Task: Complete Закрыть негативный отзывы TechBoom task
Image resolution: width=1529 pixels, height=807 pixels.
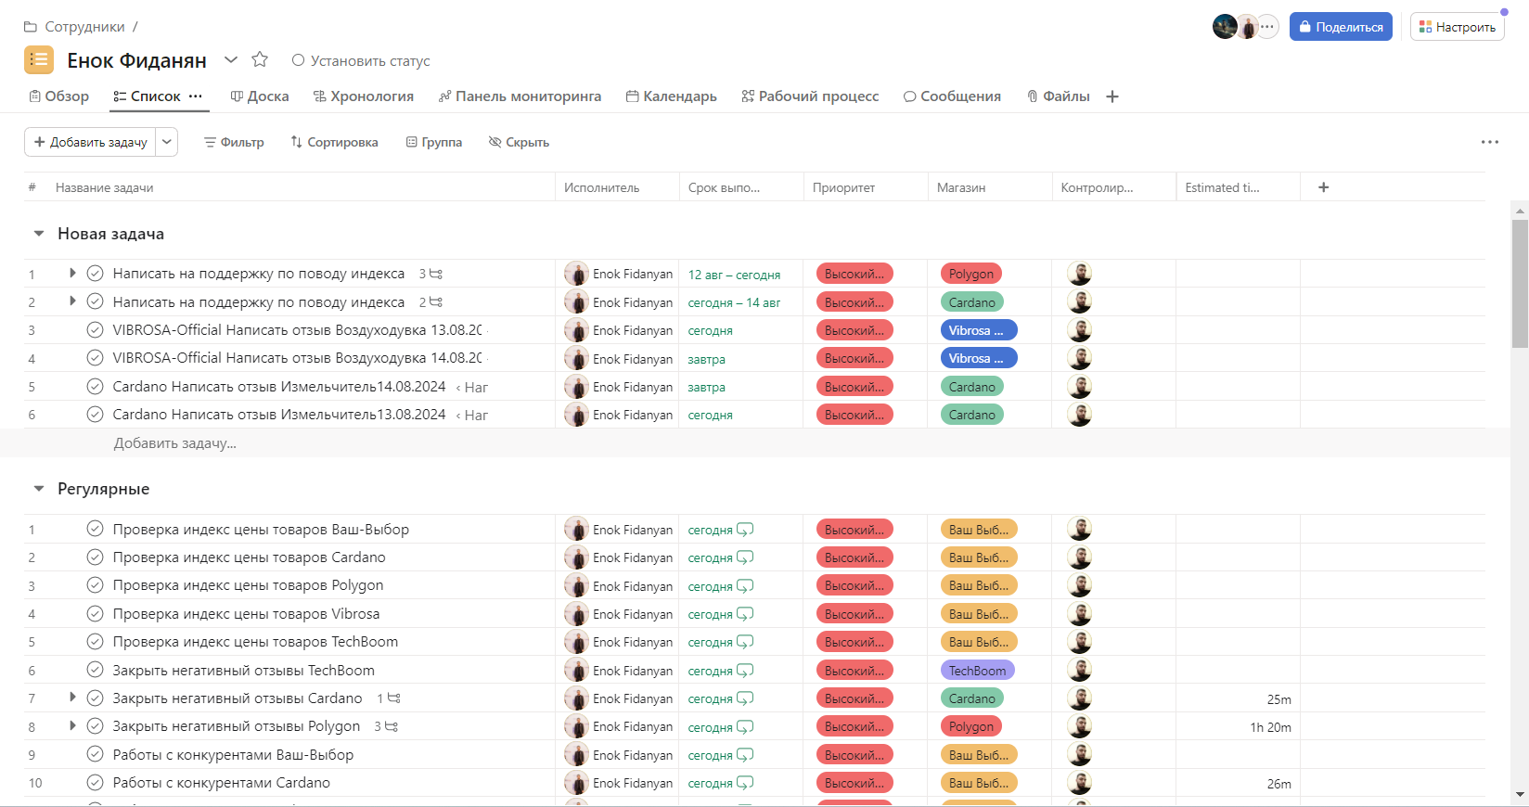Action: click(95, 670)
